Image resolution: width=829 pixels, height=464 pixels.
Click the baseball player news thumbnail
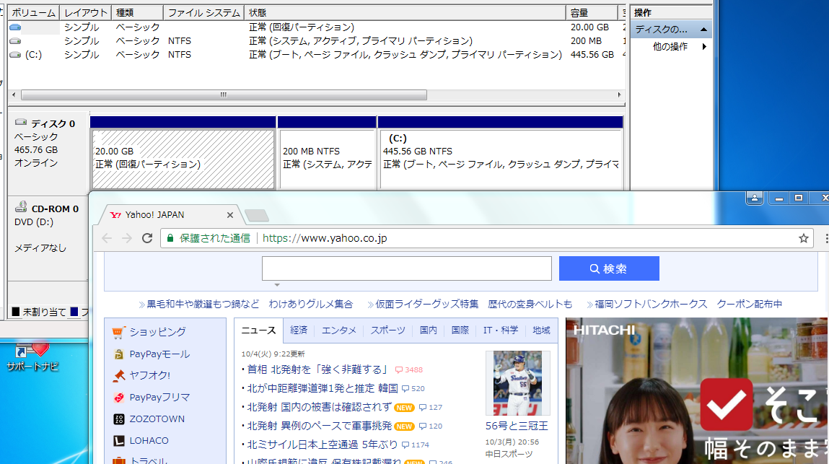[517, 383]
